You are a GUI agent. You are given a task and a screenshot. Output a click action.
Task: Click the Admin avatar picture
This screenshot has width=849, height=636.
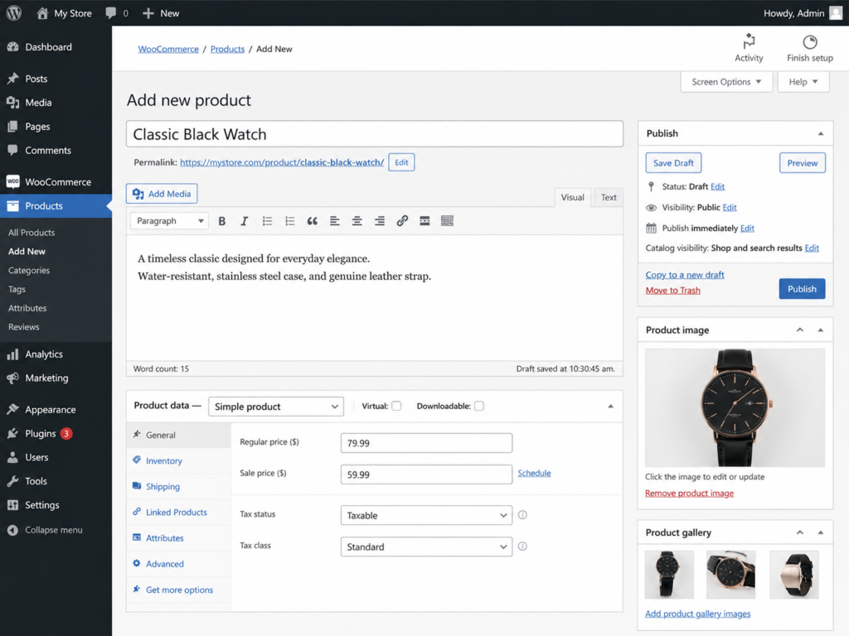(836, 13)
